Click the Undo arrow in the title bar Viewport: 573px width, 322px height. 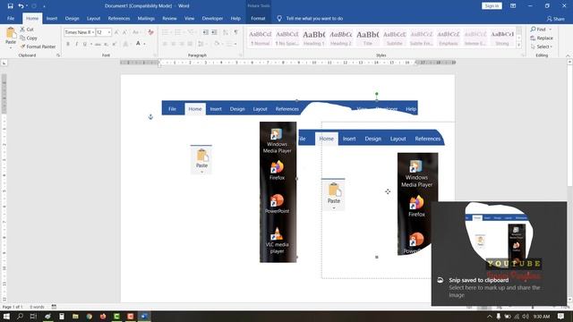pyautogui.click(x=21, y=6)
